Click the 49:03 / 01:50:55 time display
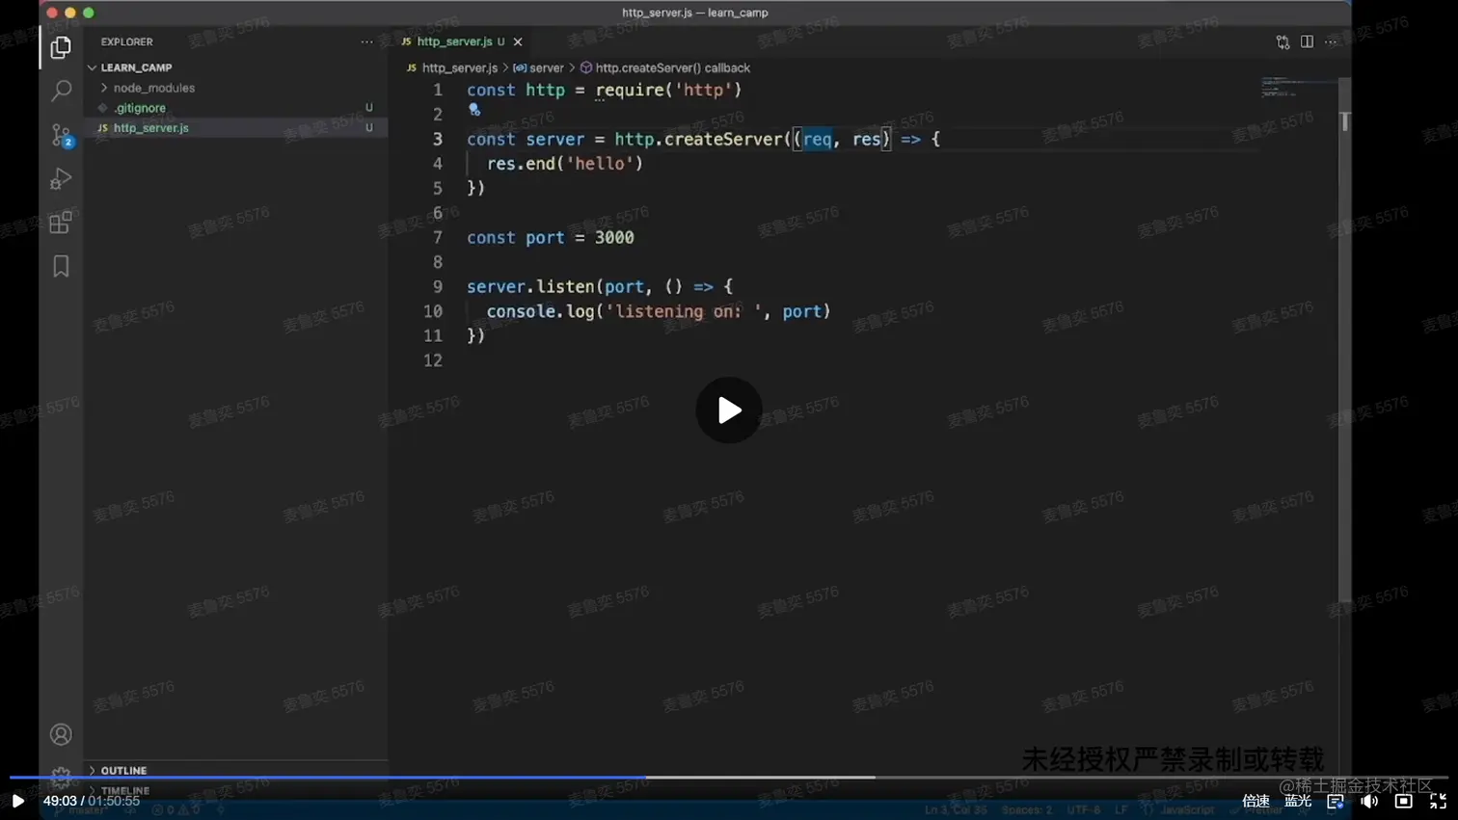The image size is (1458, 820). pyautogui.click(x=92, y=801)
